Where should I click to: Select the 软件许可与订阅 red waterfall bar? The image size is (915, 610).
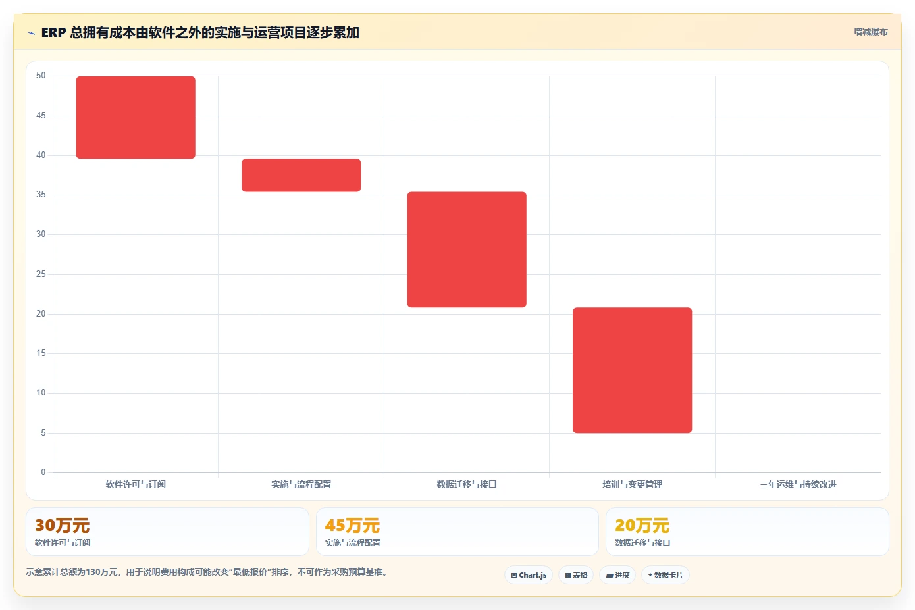pyautogui.click(x=136, y=117)
